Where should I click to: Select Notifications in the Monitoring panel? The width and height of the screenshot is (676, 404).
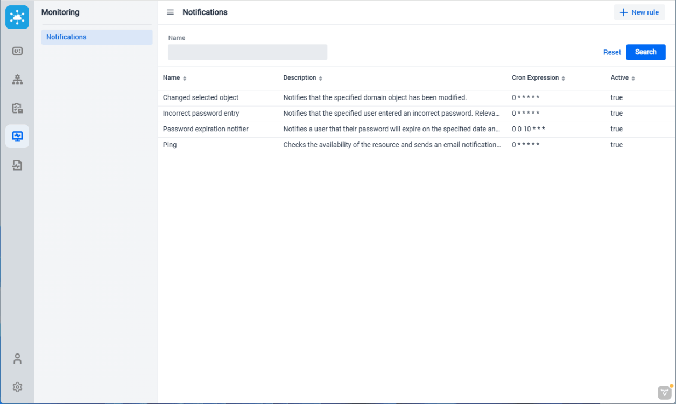pyautogui.click(x=97, y=37)
